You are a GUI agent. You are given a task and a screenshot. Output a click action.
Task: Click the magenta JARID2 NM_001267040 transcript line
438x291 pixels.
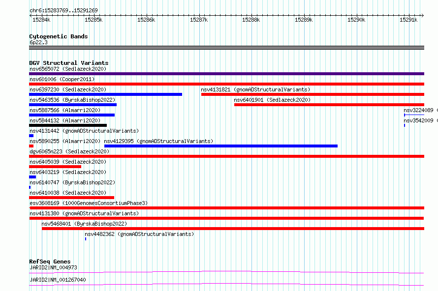point(226,284)
